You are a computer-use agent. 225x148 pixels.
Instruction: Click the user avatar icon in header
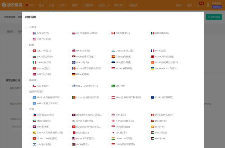208,5
